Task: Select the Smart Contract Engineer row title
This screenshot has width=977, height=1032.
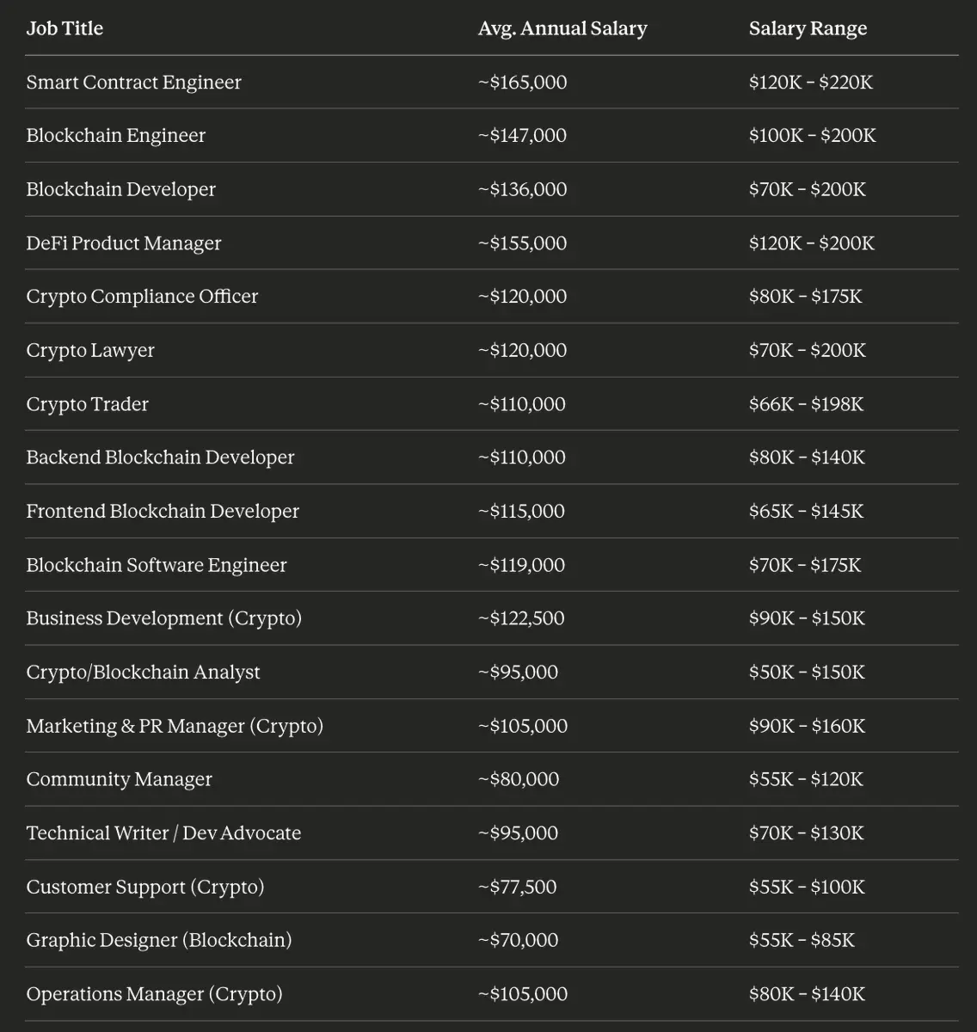Action: pos(133,83)
